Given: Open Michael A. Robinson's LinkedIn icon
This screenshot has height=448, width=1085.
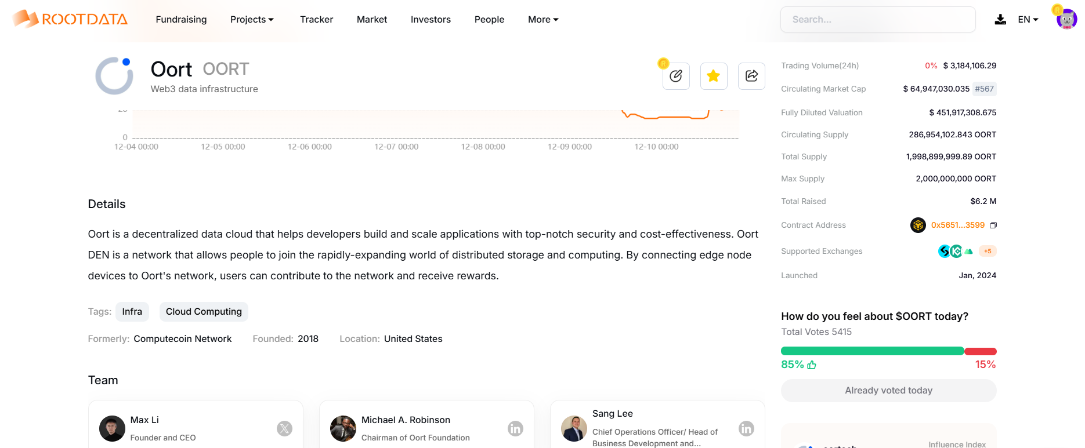Looking at the screenshot, I should (x=515, y=428).
